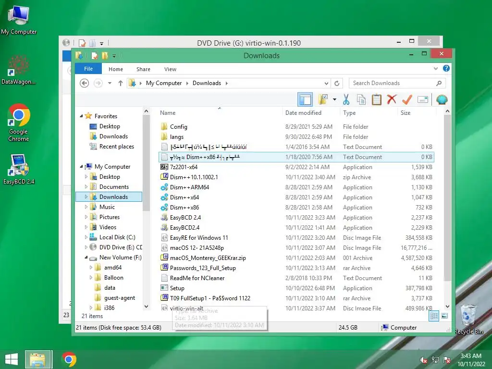
Task: Open the address bar history dropdown
Action: click(326, 84)
